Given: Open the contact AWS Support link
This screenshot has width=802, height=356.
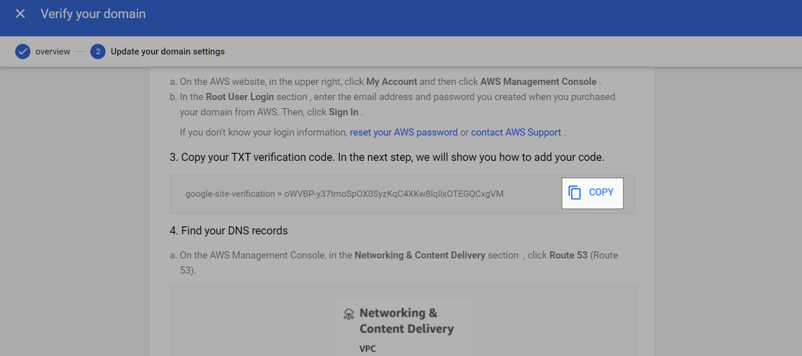Looking at the screenshot, I should [x=516, y=132].
